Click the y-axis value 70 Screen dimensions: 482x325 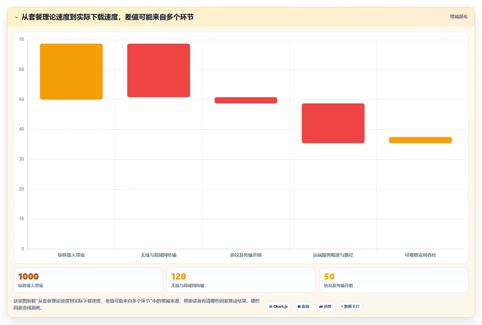(21, 40)
